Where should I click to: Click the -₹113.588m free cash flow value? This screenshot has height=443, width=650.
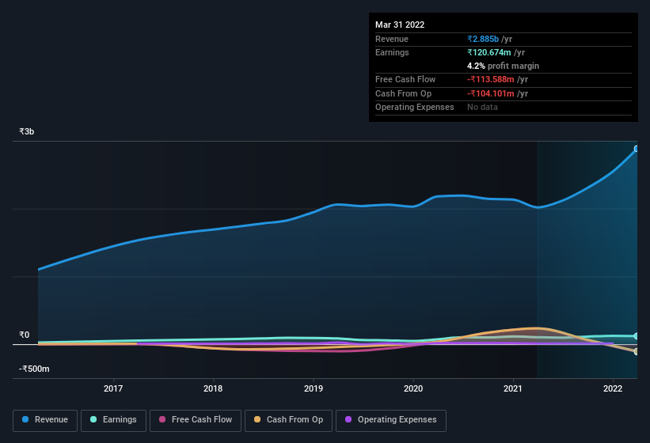click(490, 79)
